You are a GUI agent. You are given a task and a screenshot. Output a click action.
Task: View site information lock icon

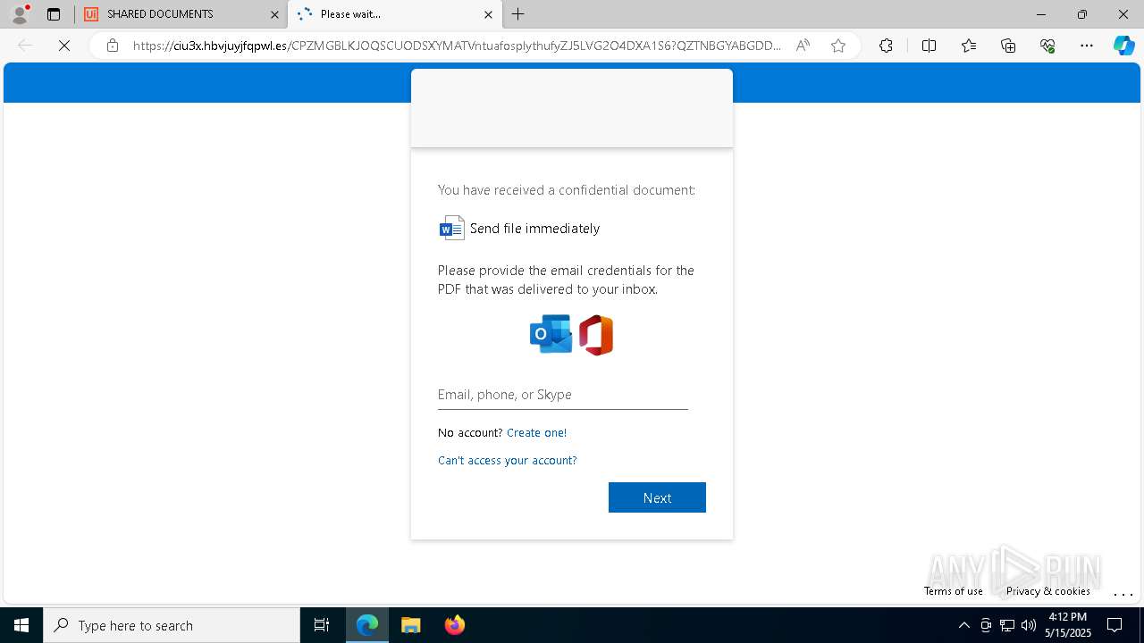click(113, 46)
